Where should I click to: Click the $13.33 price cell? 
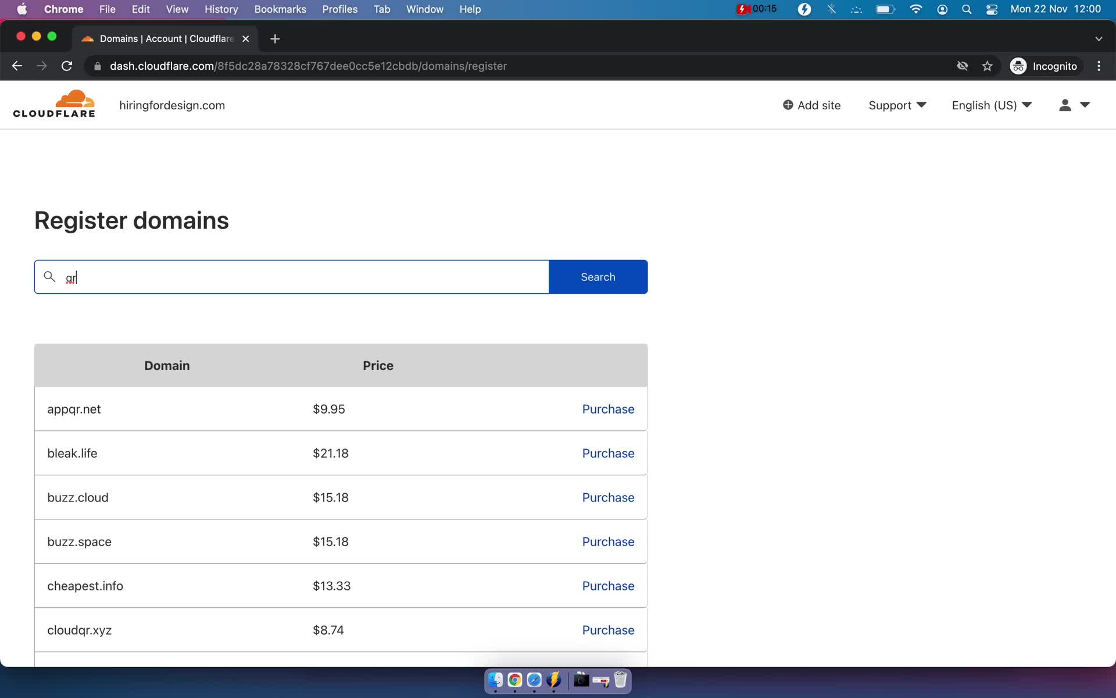click(332, 586)
